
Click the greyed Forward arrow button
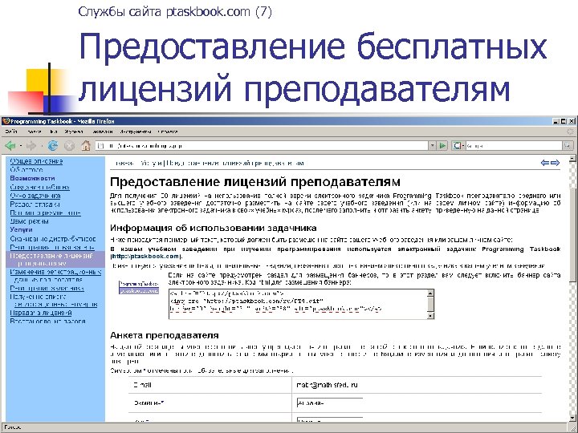coord(31,146)
